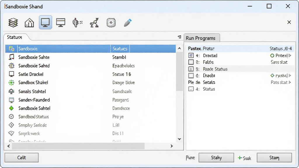Click the plug-shaped toolbar icon
299x168 pixels.
pyautogui.click(x=77, y=22)
